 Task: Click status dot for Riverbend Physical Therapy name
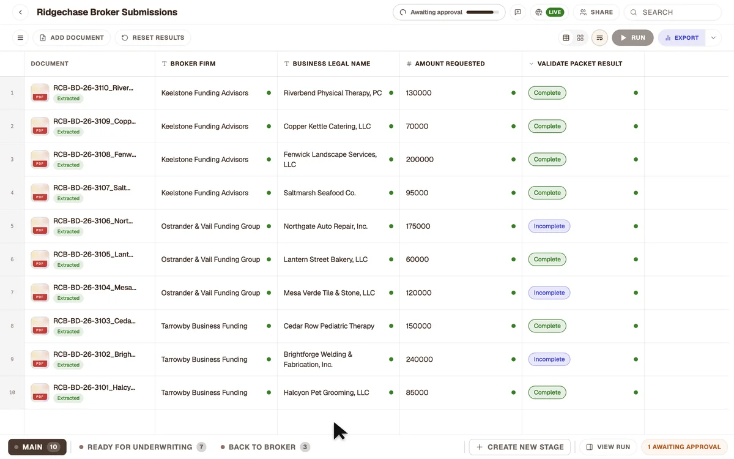391,93
